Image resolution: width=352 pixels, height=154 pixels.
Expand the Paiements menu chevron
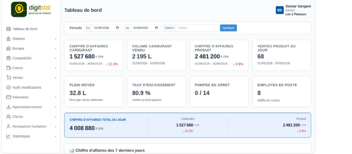click(56, 98)
